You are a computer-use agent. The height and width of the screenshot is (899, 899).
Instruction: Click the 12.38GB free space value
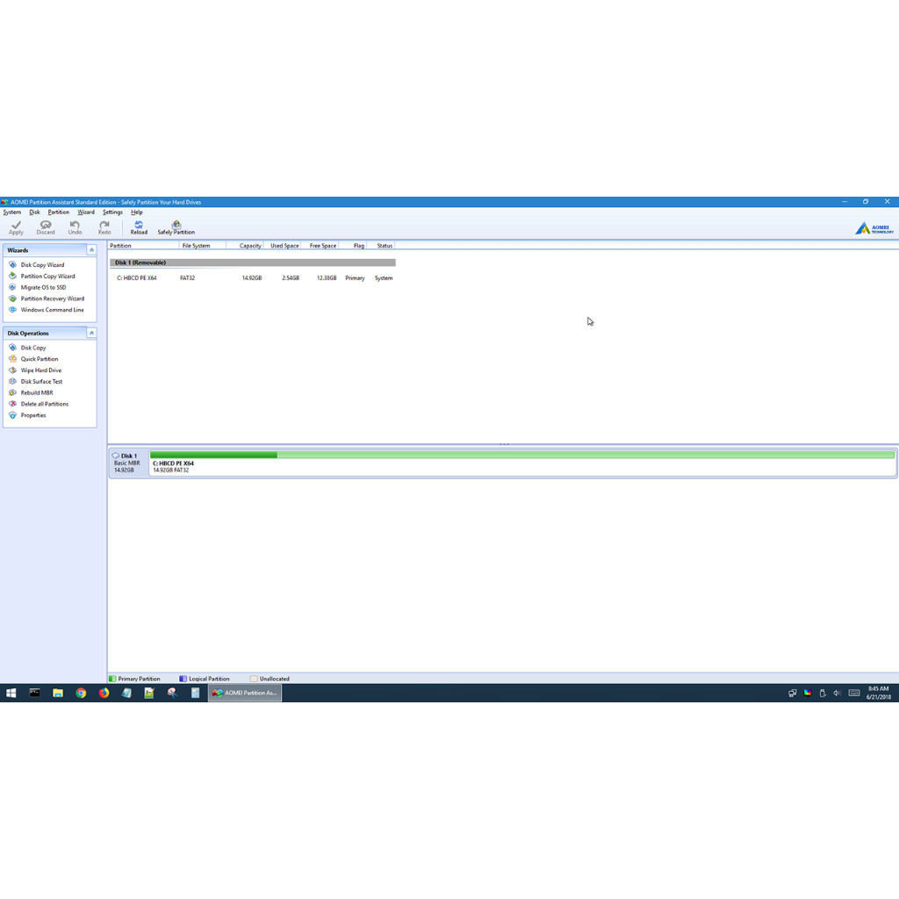[x=327, y=278]
